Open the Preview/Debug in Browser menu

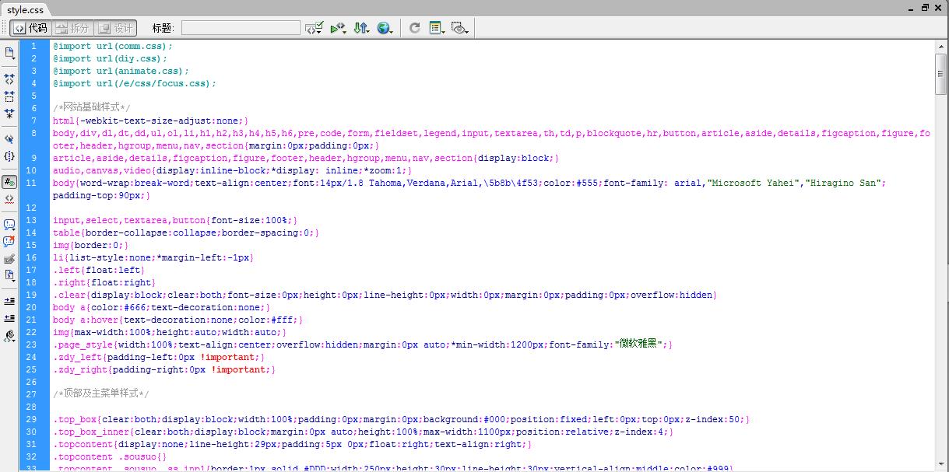coord(338,28)
